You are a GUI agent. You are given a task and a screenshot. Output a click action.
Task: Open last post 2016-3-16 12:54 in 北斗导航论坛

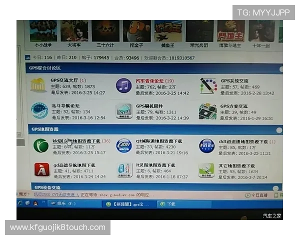tap(89, 117)
